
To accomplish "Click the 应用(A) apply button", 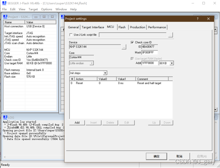I will coord(202,156).
